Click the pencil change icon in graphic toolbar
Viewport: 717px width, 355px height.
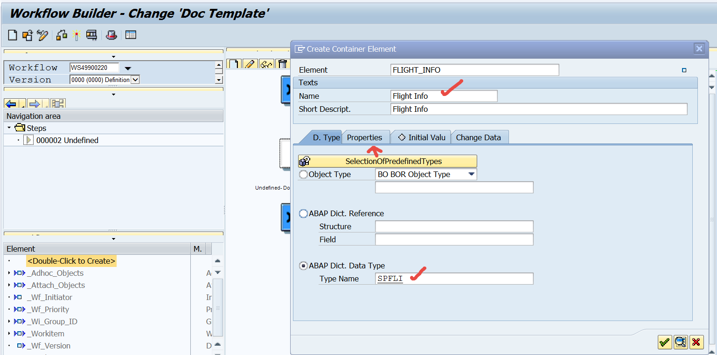click(x=251, y=64)
